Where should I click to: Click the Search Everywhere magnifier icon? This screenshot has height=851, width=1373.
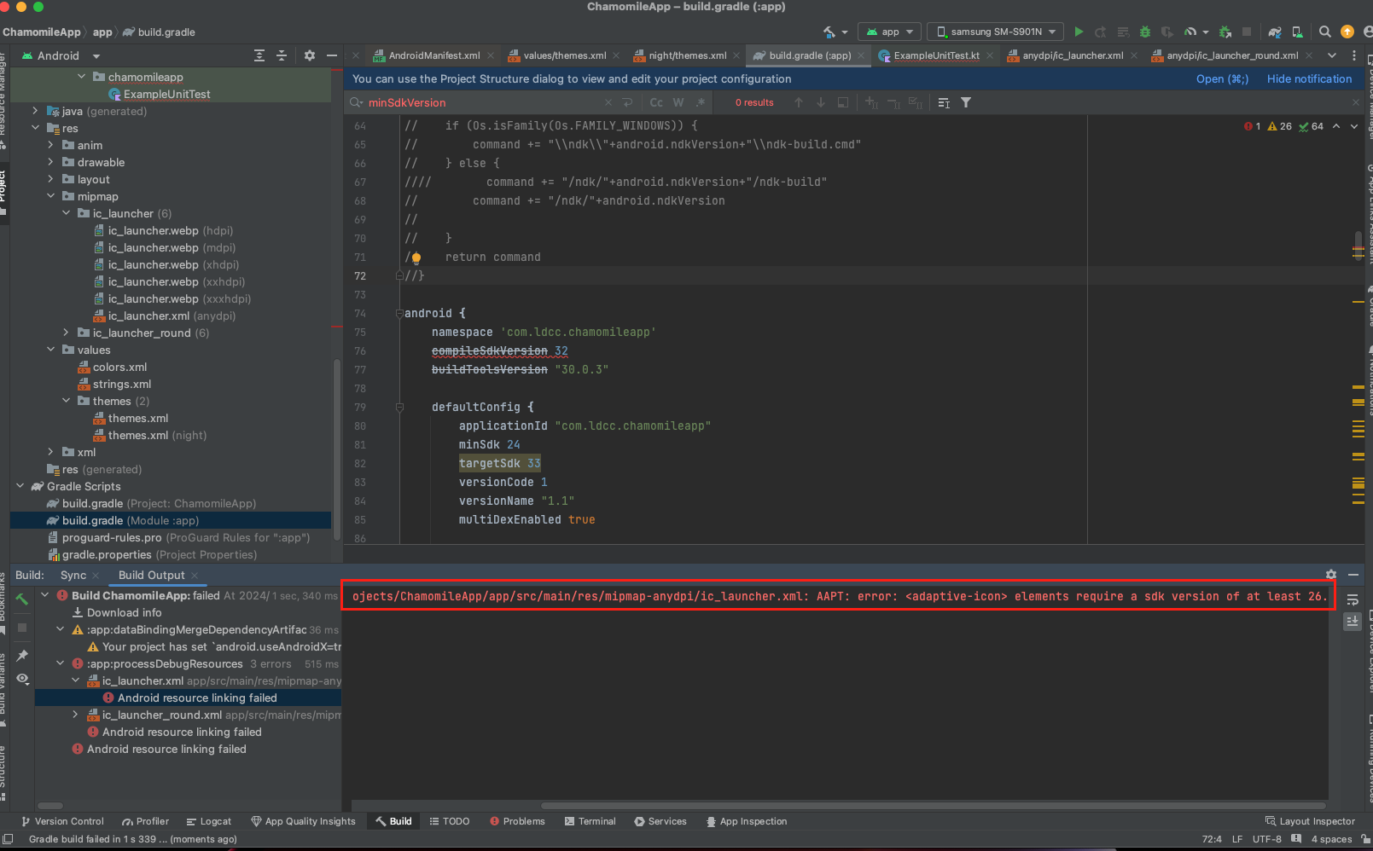click(x=1324, y=32)
